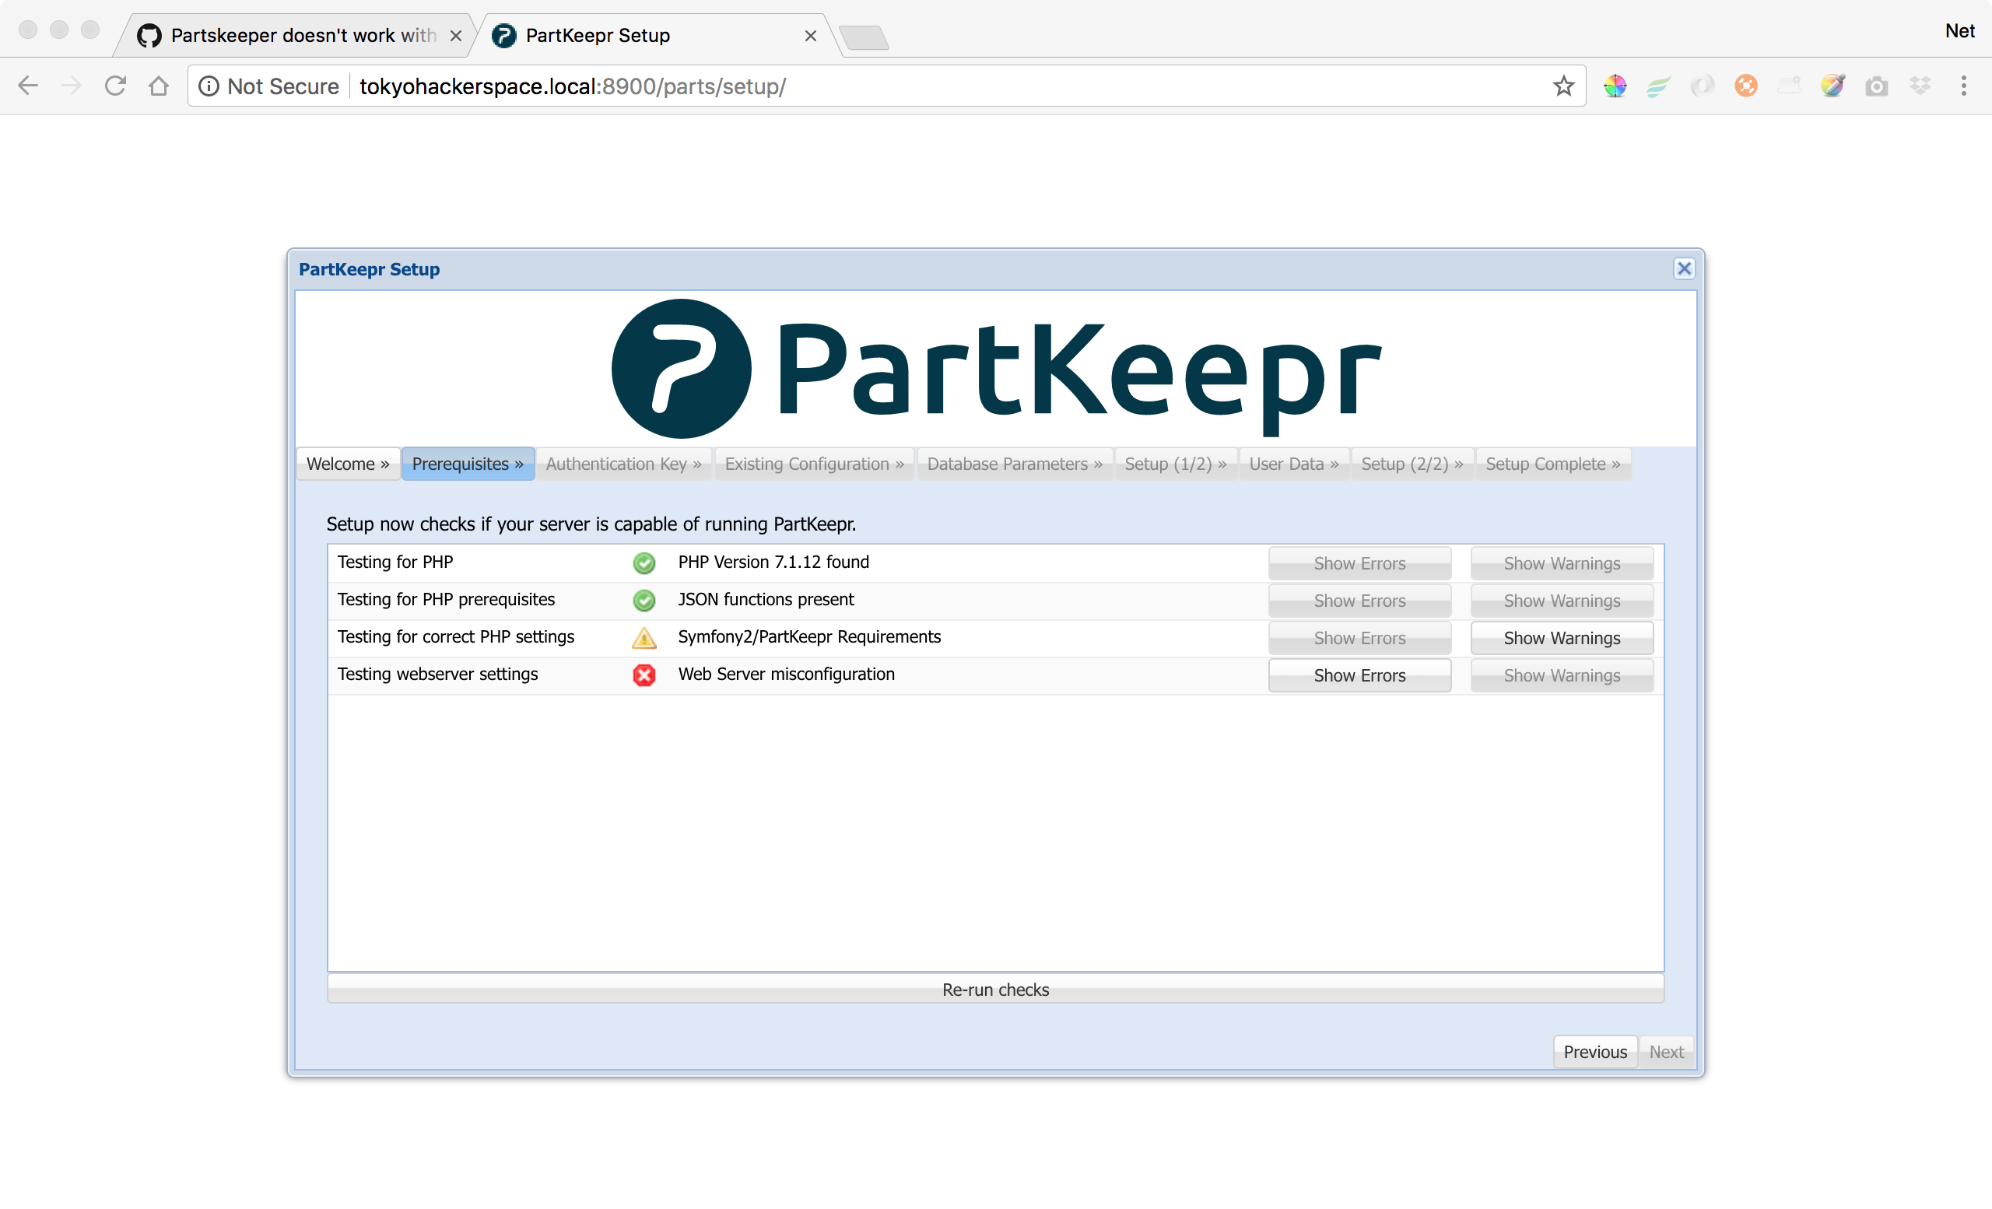This screenshot has height=1209, width=1992.
Task: Select the Database Parameters step
Action: pyautogui.click(x=1013, y=463)
